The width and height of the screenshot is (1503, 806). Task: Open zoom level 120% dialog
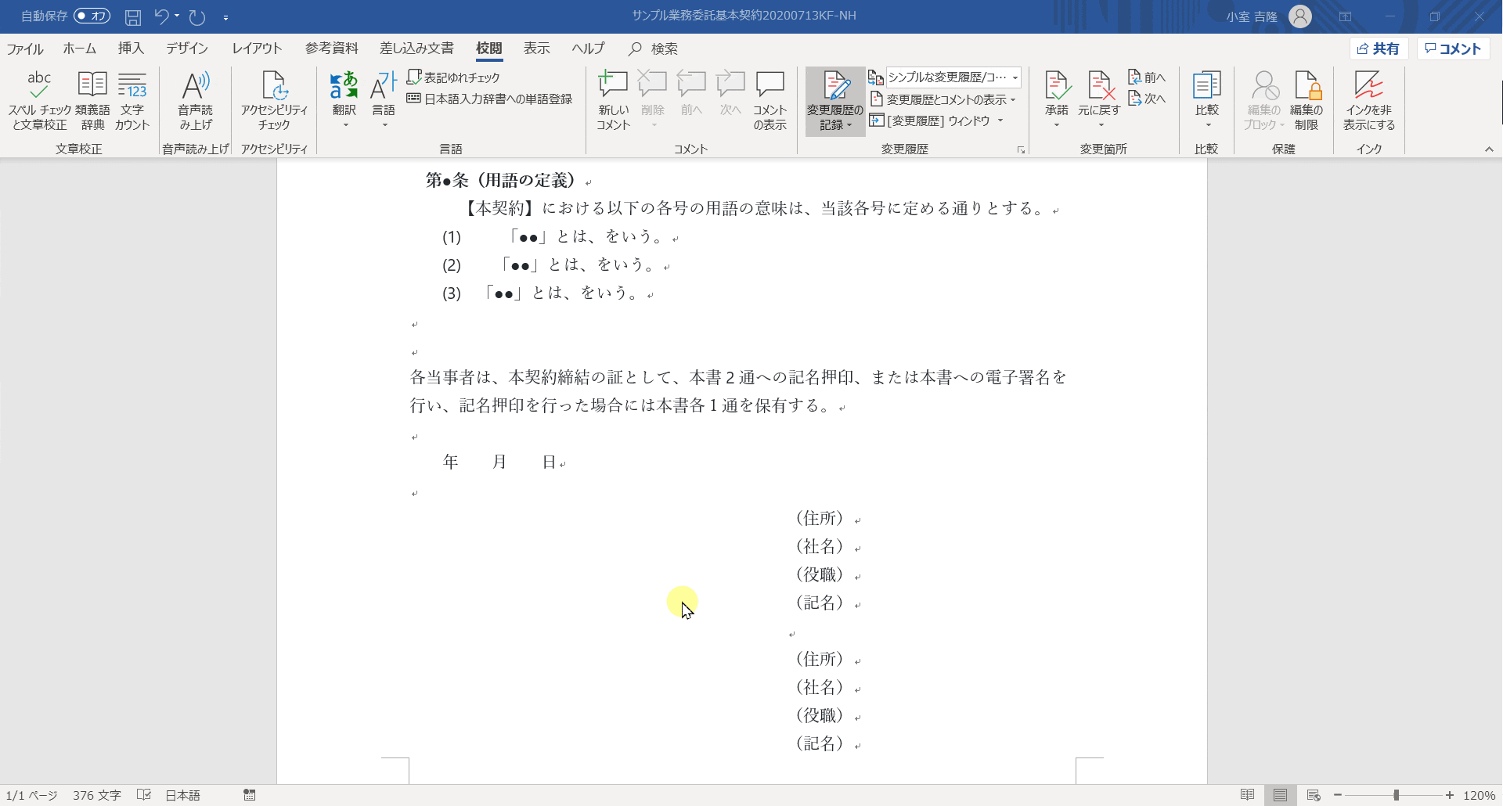coord(1480,795)
